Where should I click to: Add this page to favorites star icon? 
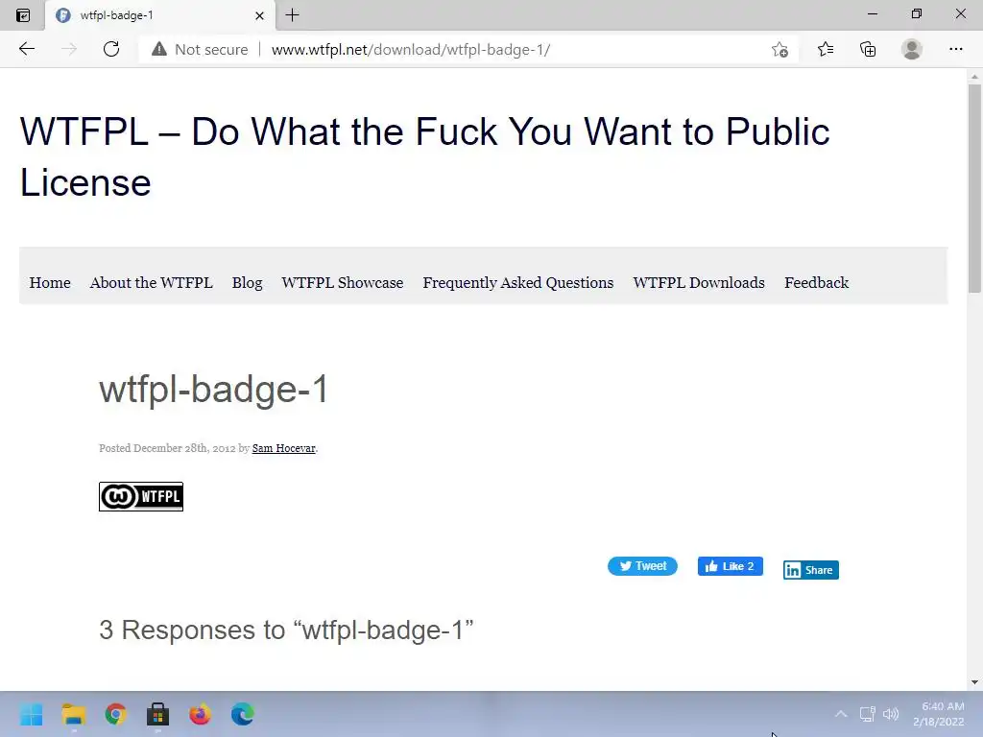779,50
